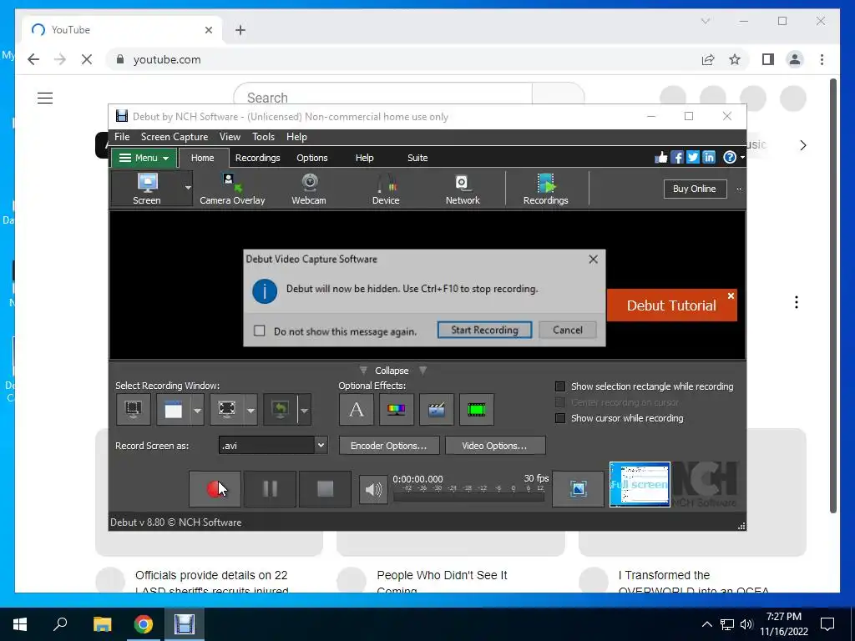
Task: Share Debut on Twitter icon
Action: pyautogui.click(x=692, y=158)
